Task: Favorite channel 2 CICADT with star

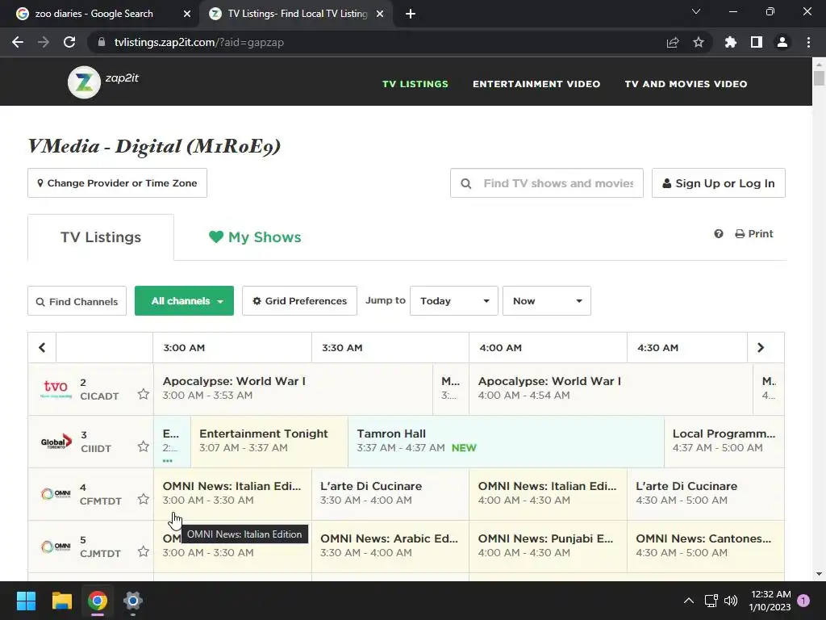Action: [144, 394]
